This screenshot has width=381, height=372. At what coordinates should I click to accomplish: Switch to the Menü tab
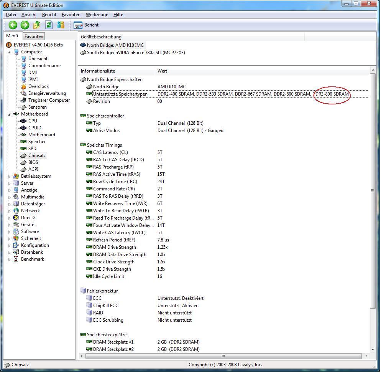(12, 36)
